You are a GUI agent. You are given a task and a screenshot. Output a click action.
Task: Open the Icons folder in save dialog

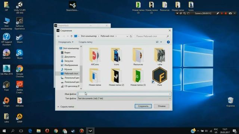click(x=116, y=57)
